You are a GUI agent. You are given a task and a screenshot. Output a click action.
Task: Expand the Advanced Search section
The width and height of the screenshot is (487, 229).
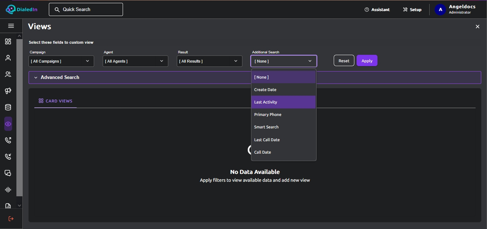[255, 78]
